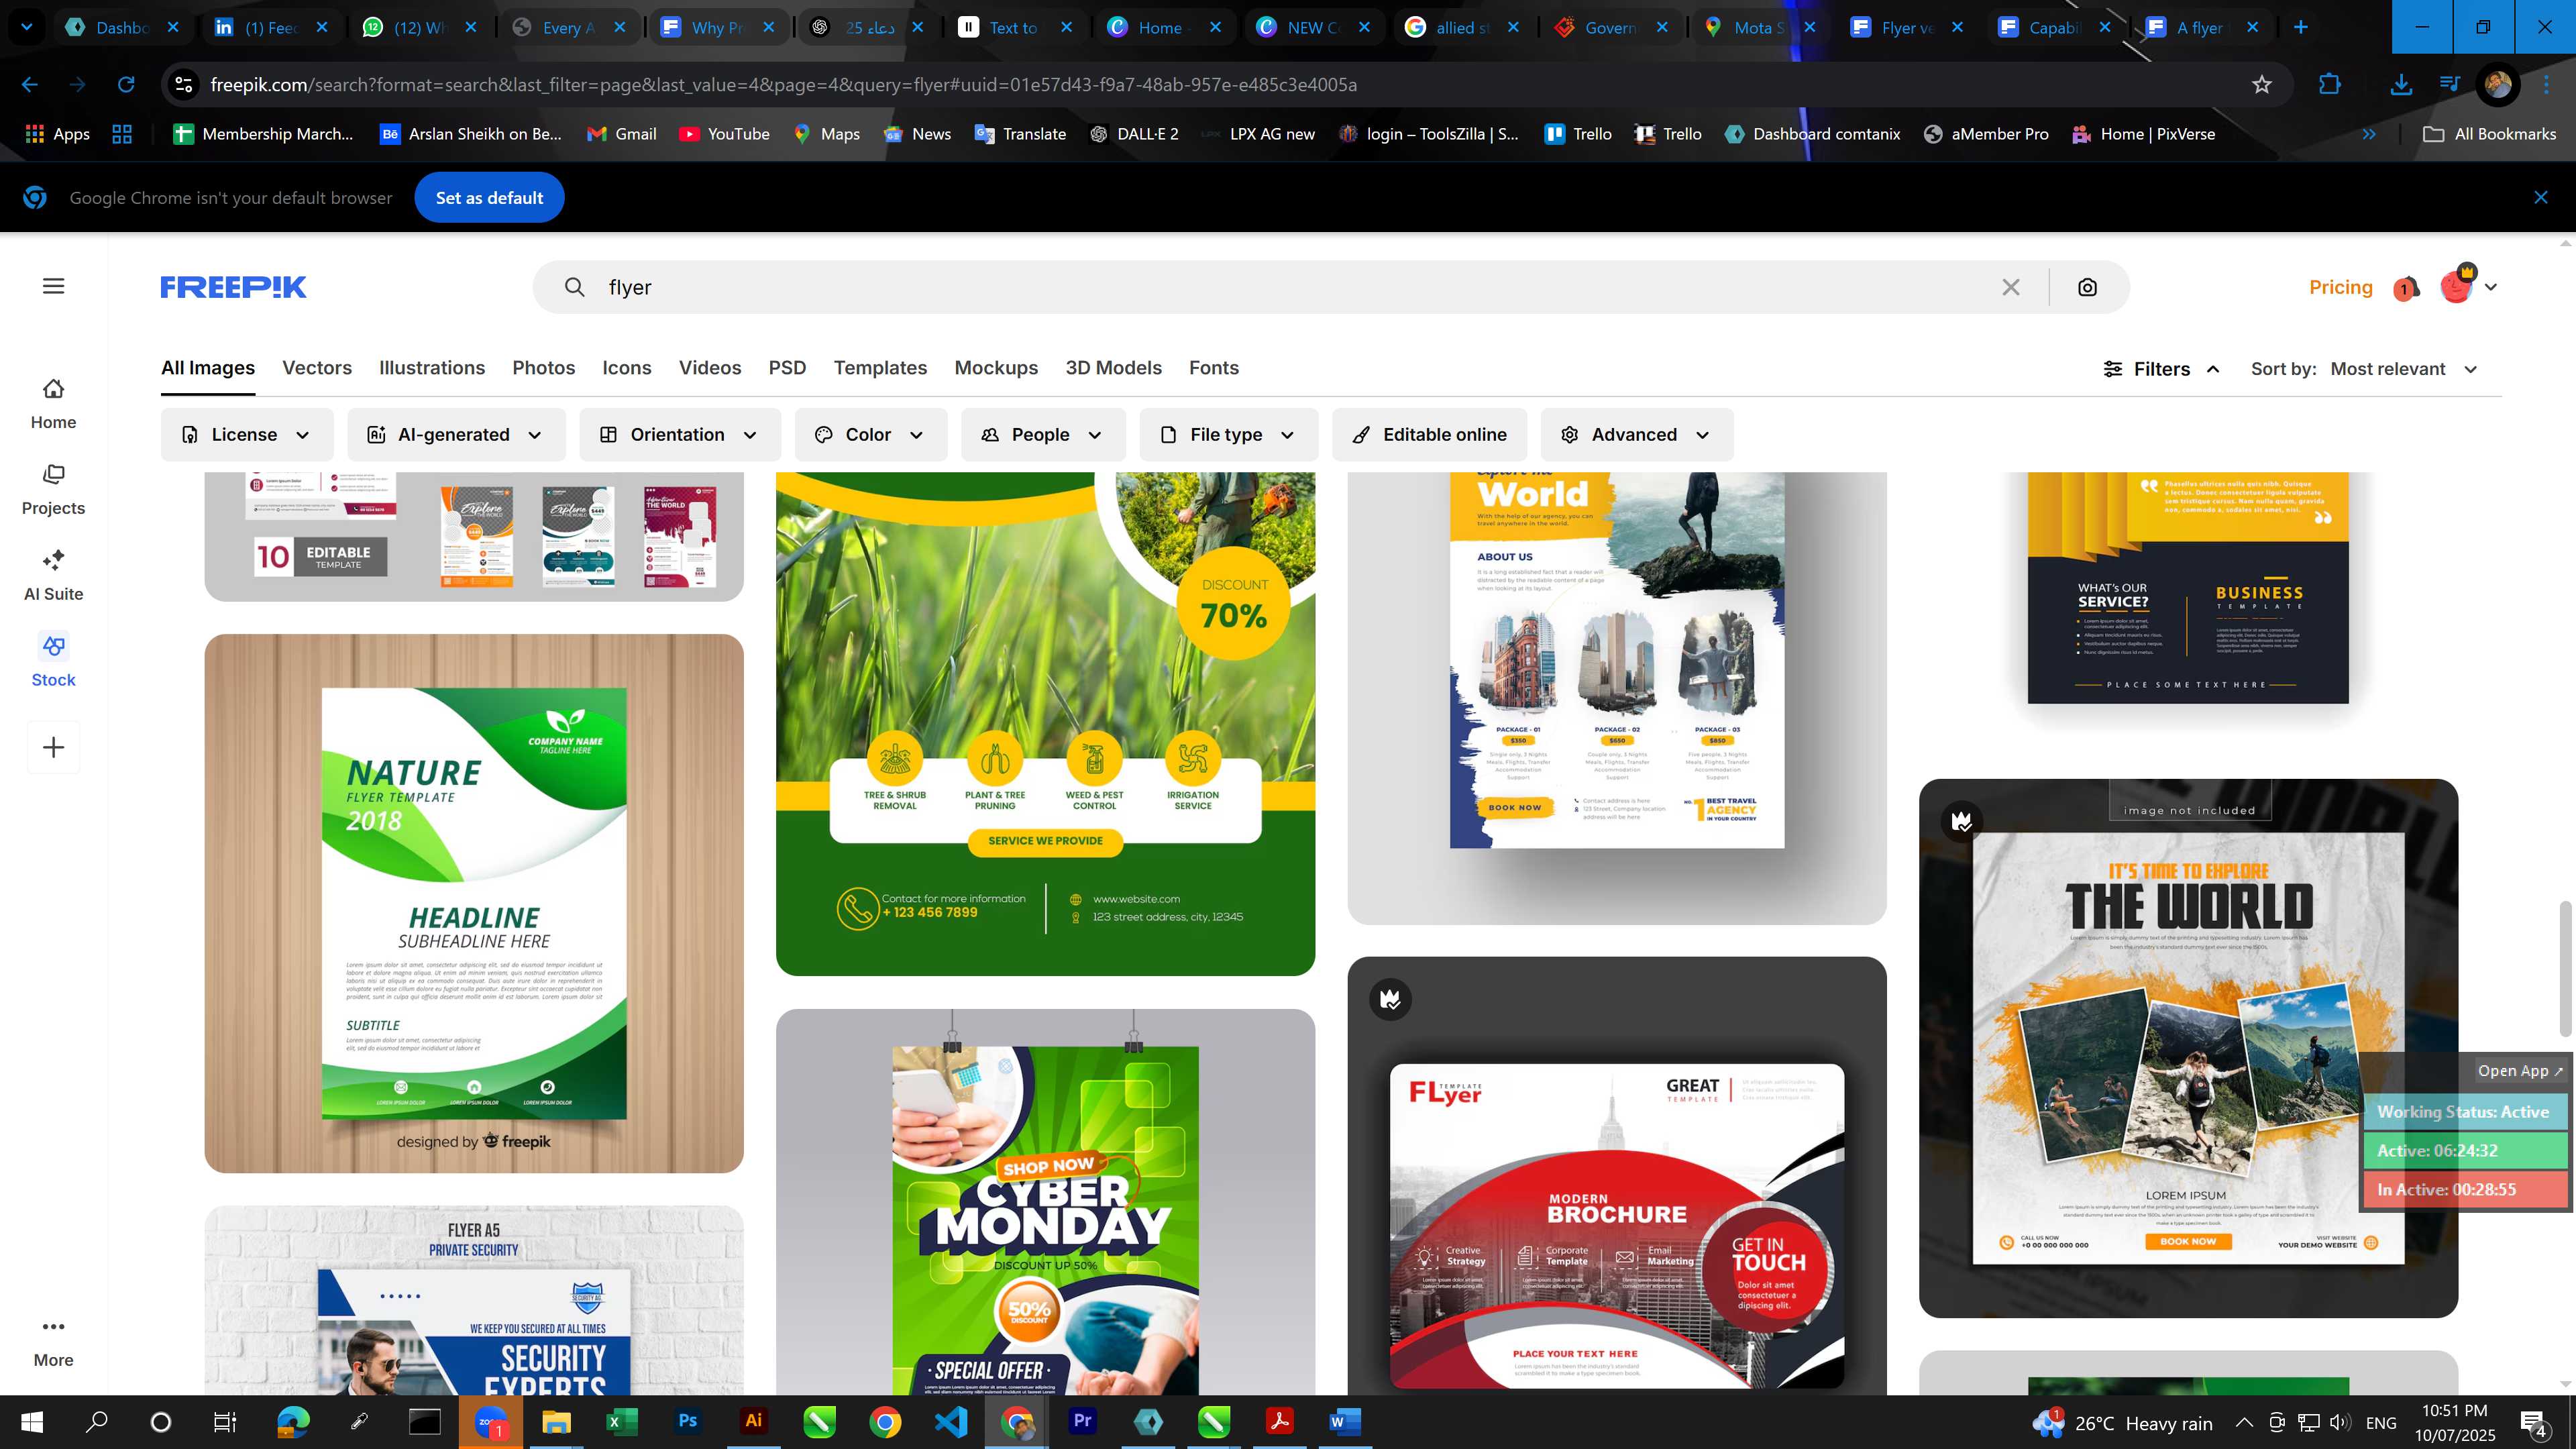The image size is (2576, 1449).
Task: Switch to the Photos tab
Action: 544,368
